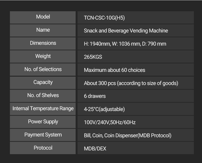The image size is (202, 163).
Task: Select the H: 1940mm dimensions value
Action: point(125,44)
